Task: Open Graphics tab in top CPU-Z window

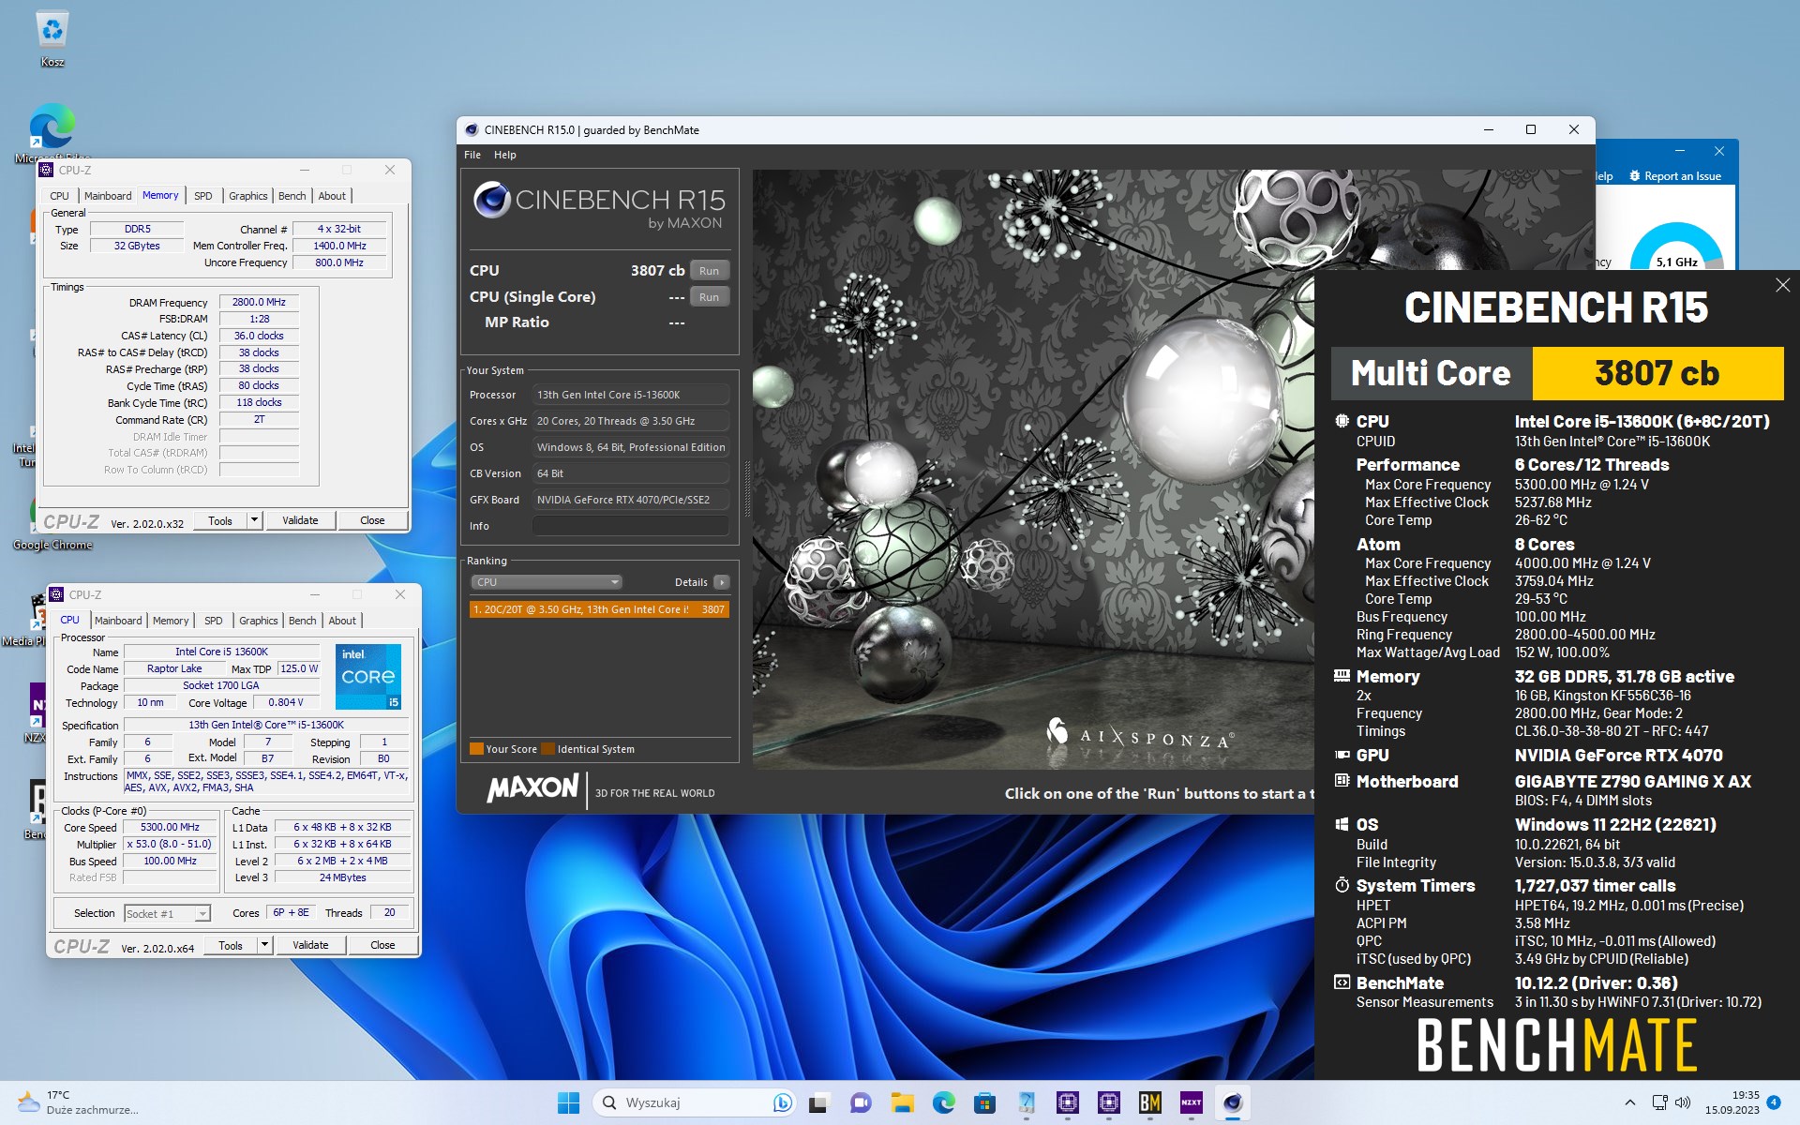Action: (x=248, y=196)
